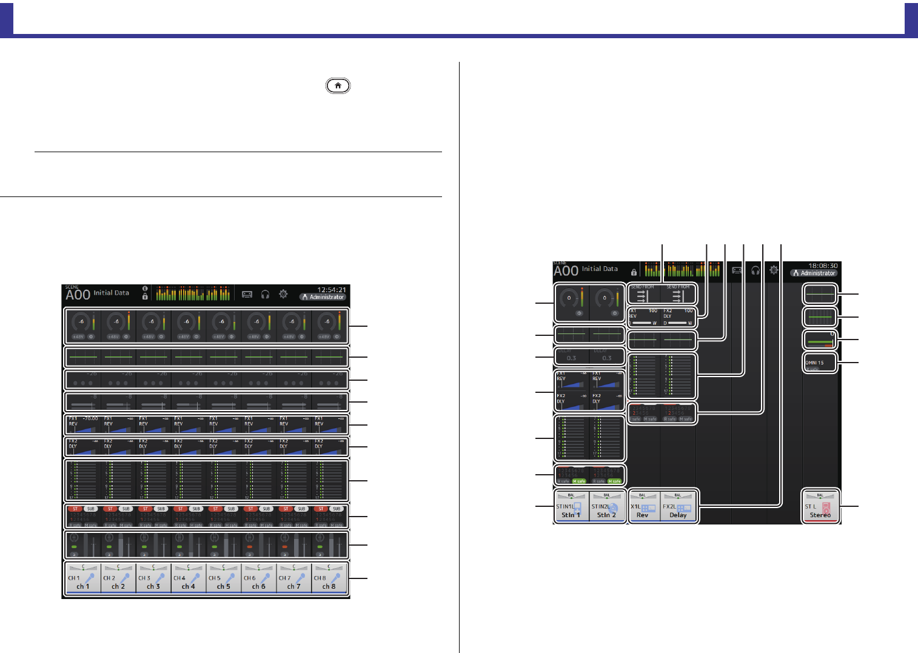
Task: Open first SEND FROM icon
Action: [x=643, y=294]
